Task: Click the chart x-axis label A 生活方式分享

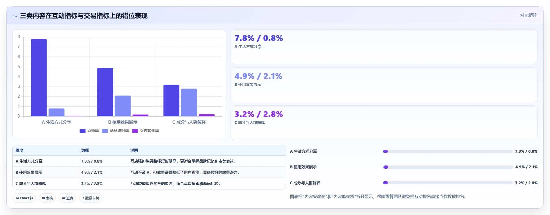Action: tap(57, 122)
